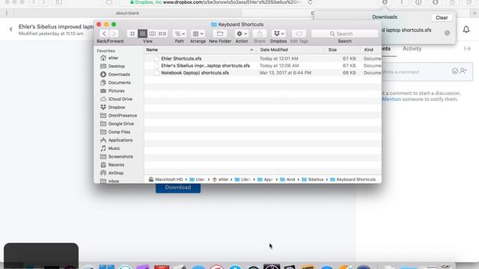
Task: Open iCloud Drive in sidebar
Action: tap(120, 99)
